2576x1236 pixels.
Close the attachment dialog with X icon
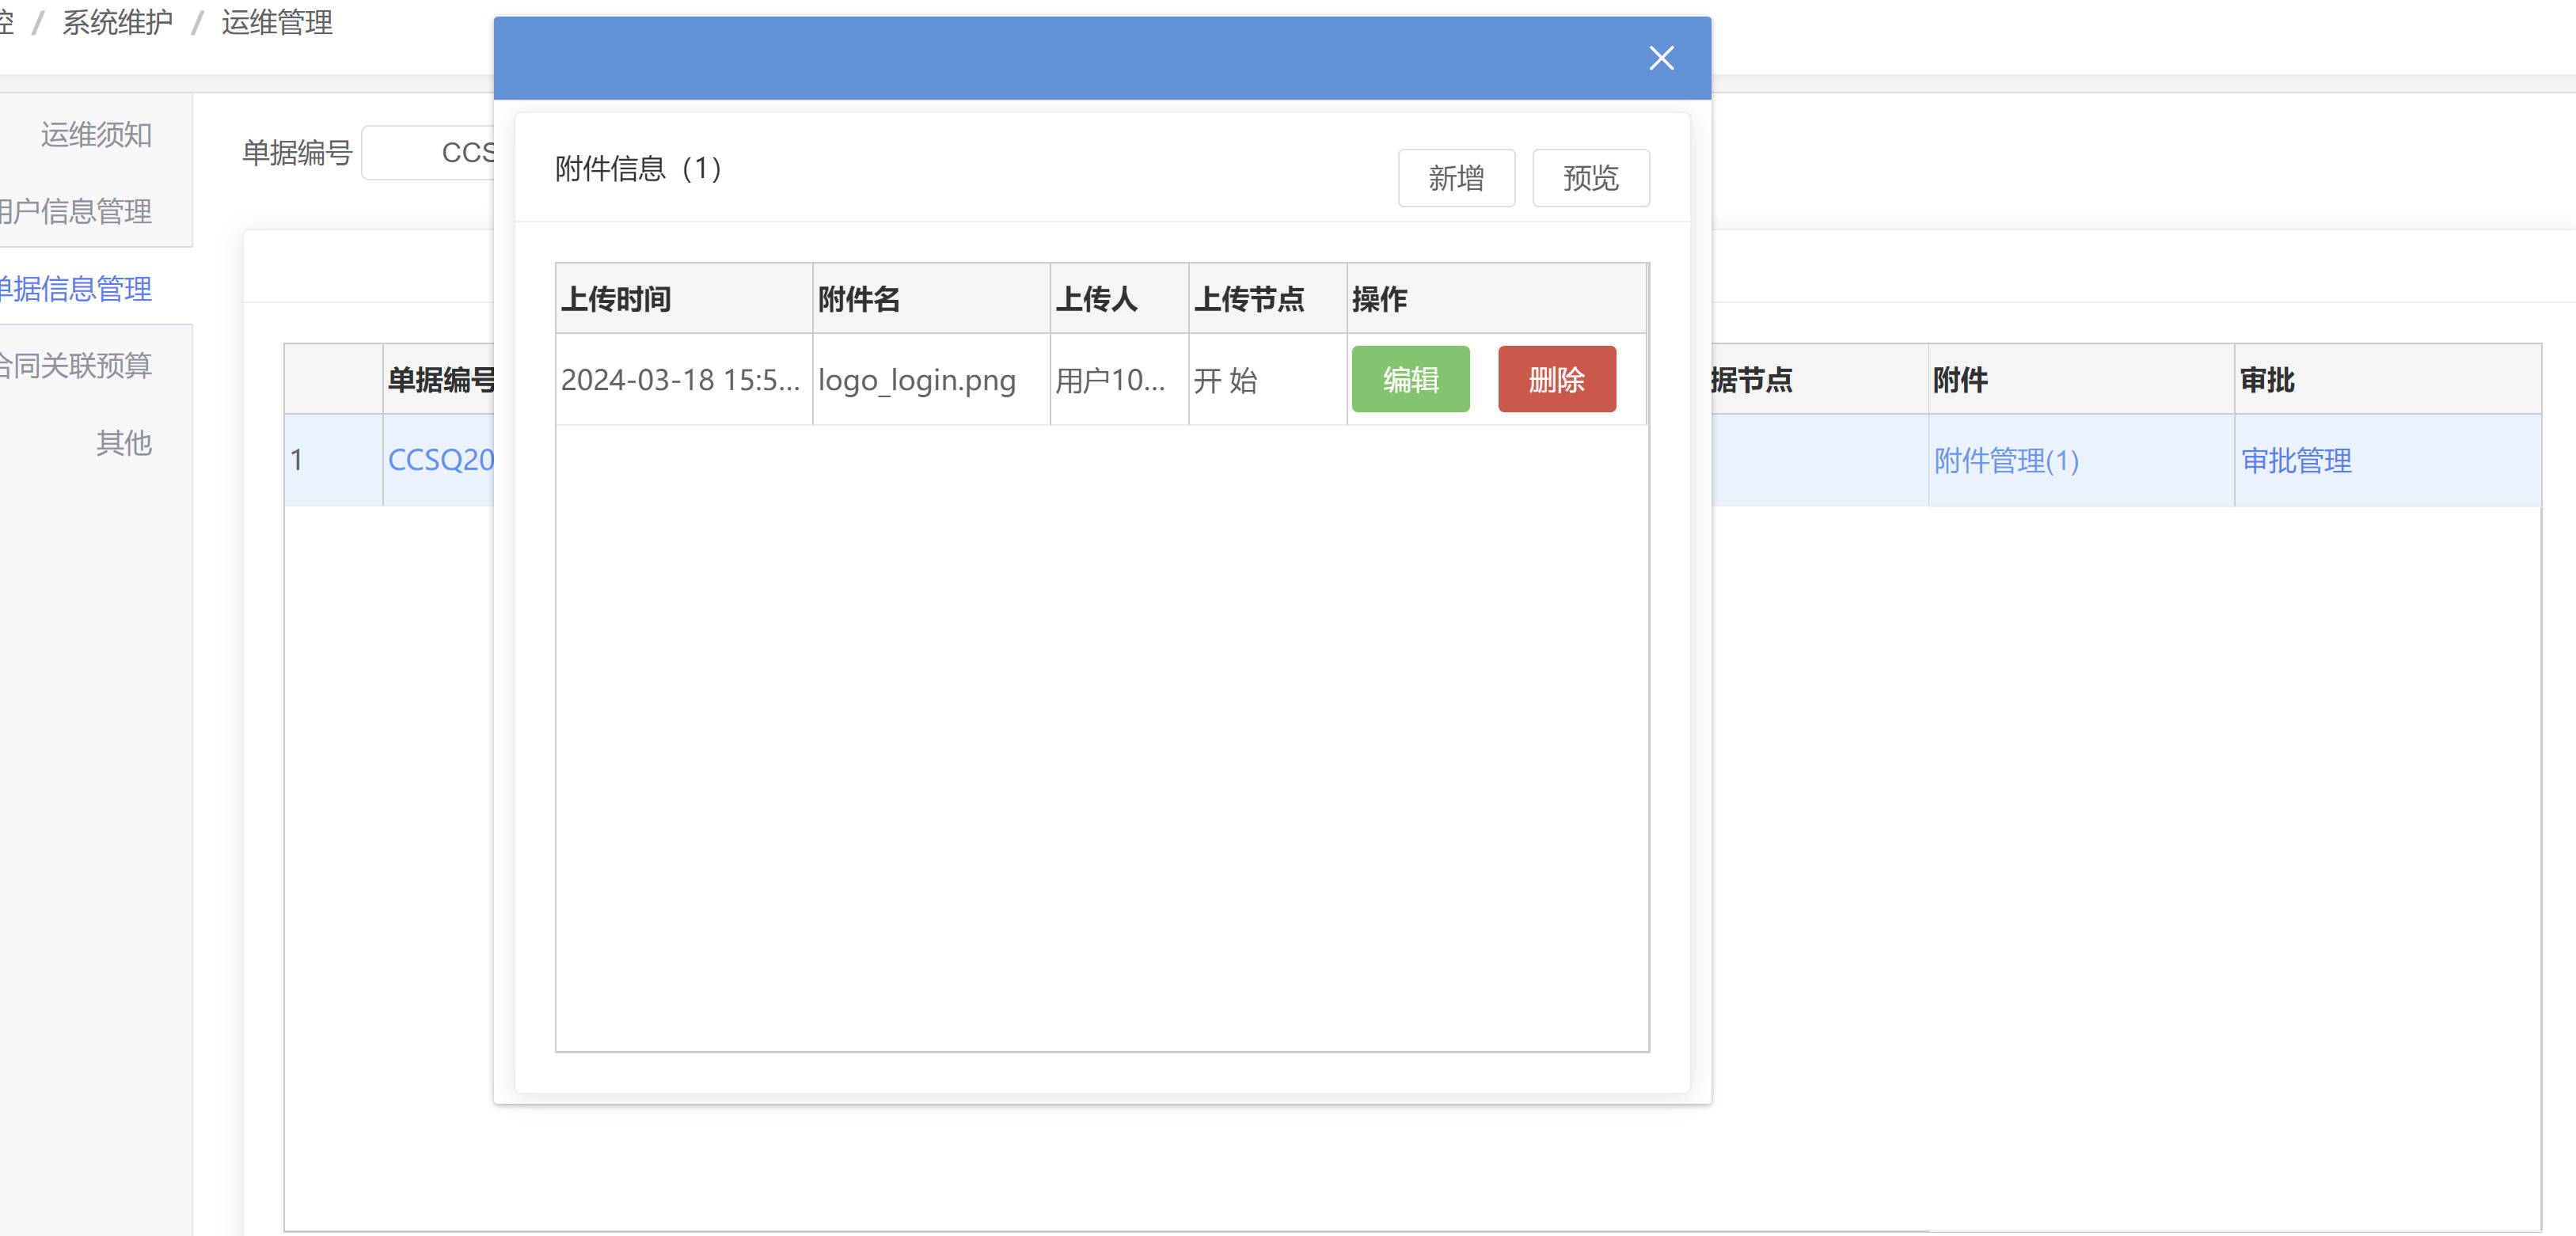tap(1661, 58)
